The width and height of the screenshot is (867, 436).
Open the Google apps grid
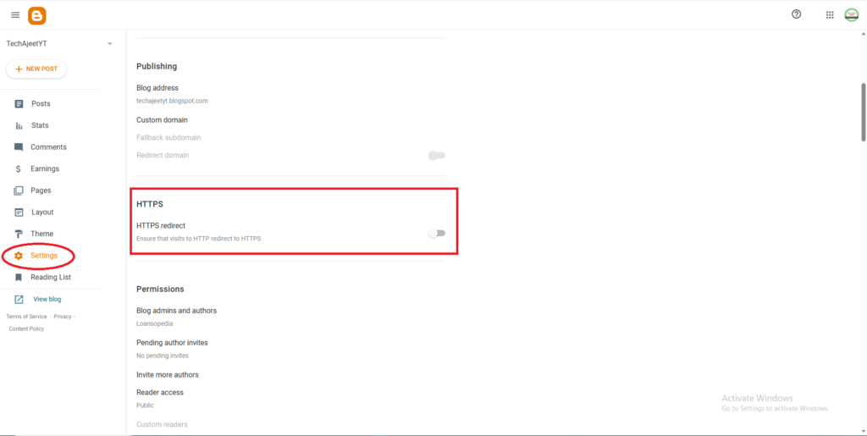pyautogui.click(x=830, y=15)
